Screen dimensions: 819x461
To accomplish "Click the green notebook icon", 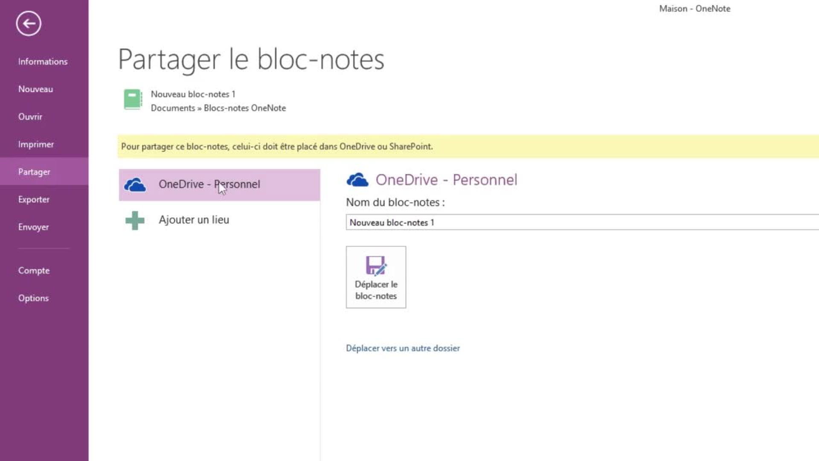I will point(133,99).
